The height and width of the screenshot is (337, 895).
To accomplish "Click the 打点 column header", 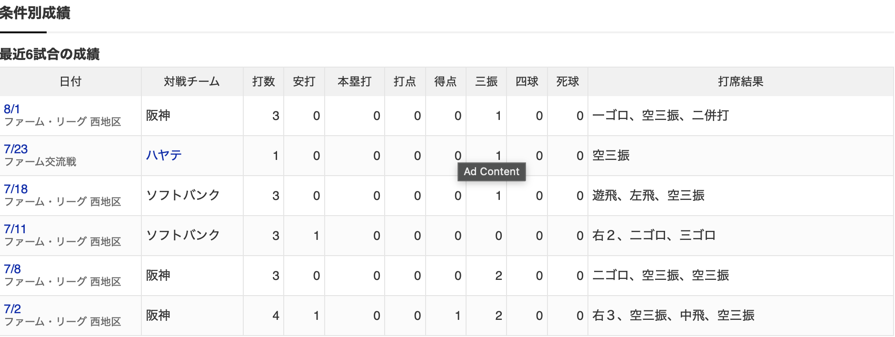I will click(405, 81).
